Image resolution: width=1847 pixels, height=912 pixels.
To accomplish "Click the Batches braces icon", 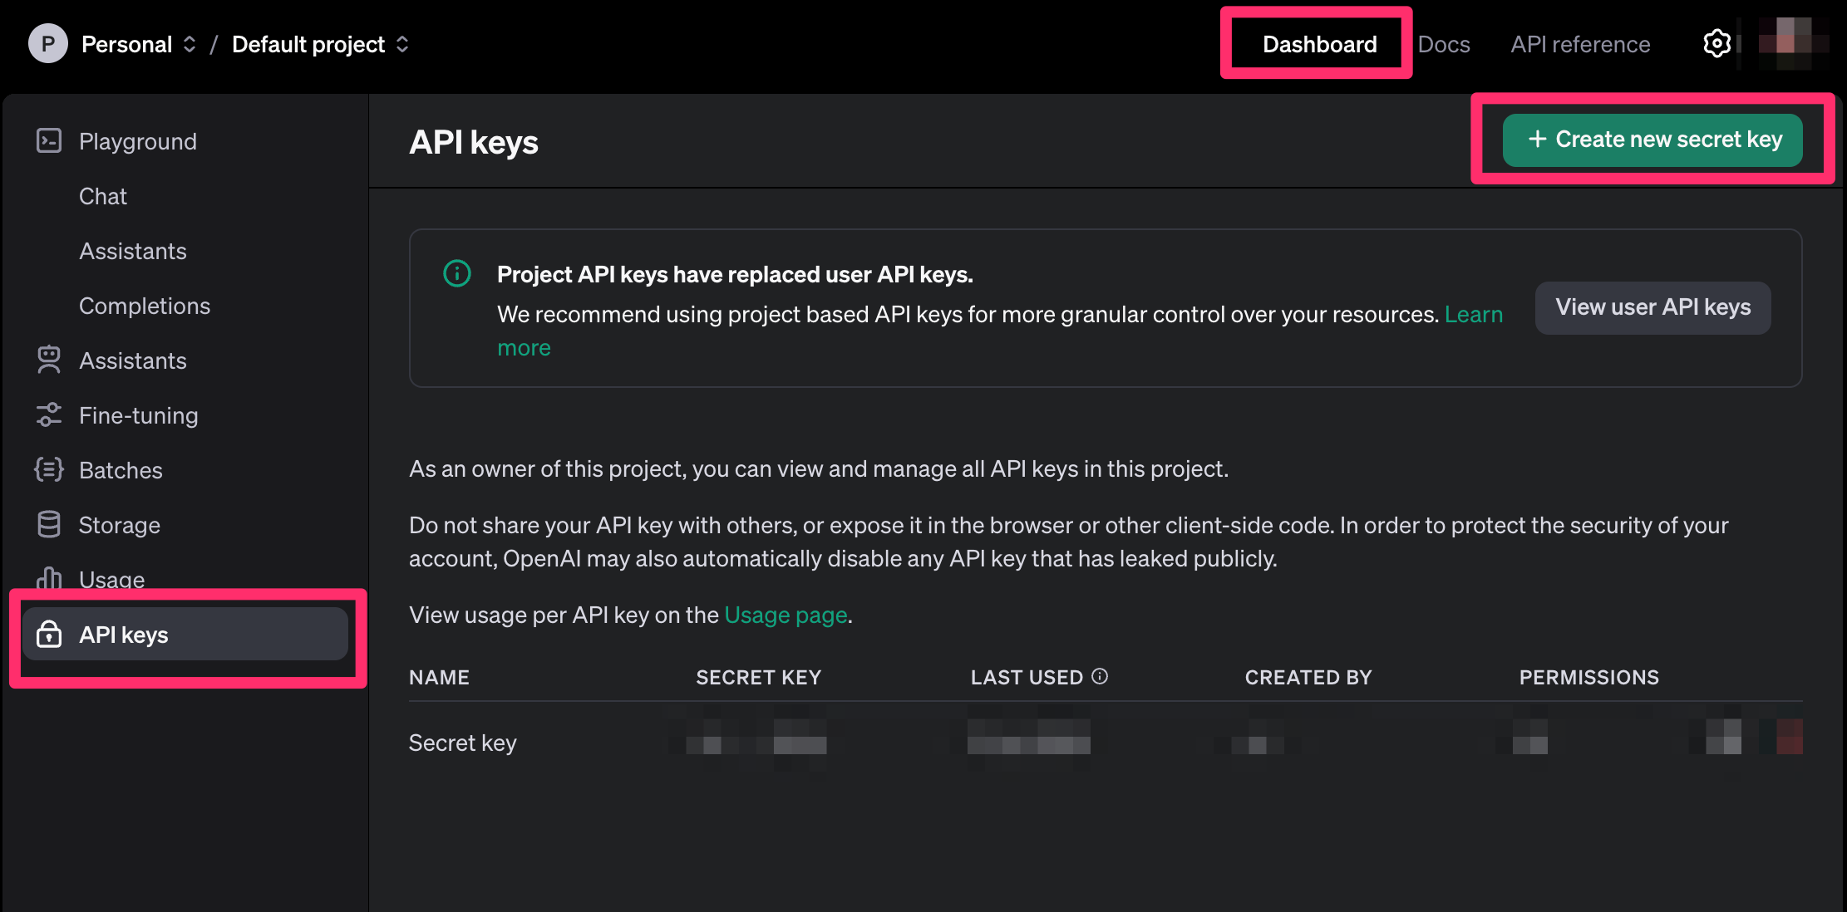I will pos(49,470).
